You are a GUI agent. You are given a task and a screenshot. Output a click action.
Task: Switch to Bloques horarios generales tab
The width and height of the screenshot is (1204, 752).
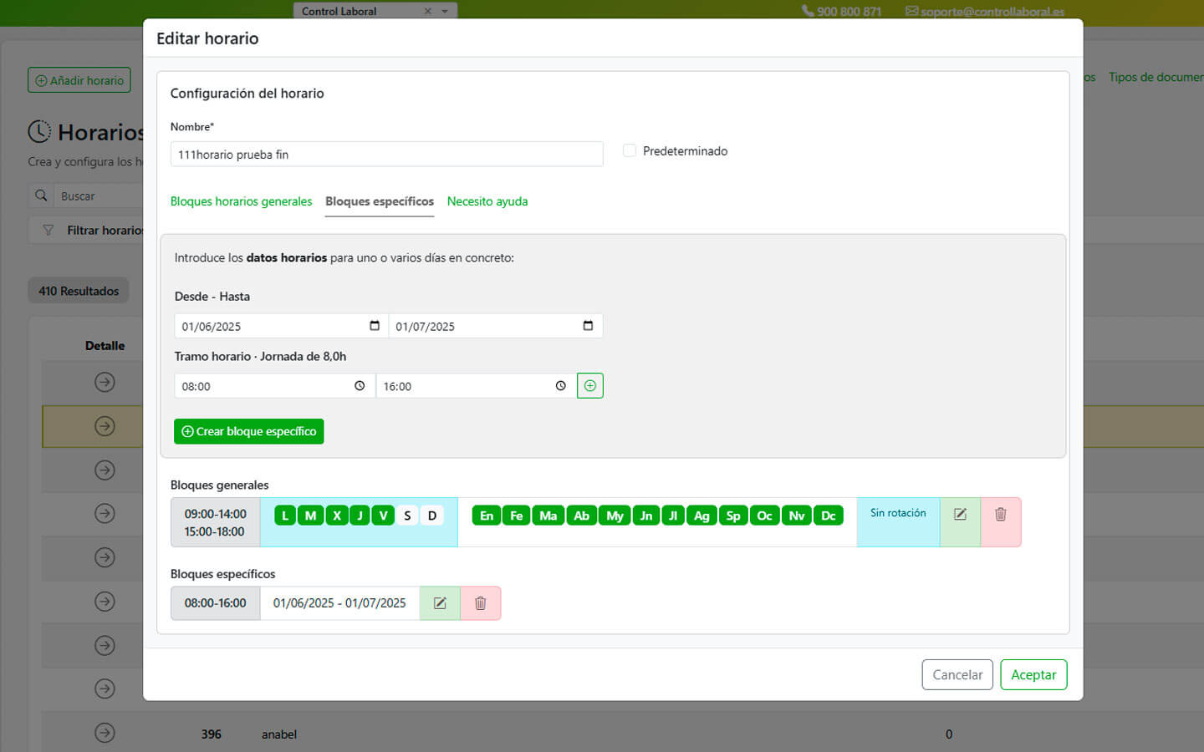(241, 201)
